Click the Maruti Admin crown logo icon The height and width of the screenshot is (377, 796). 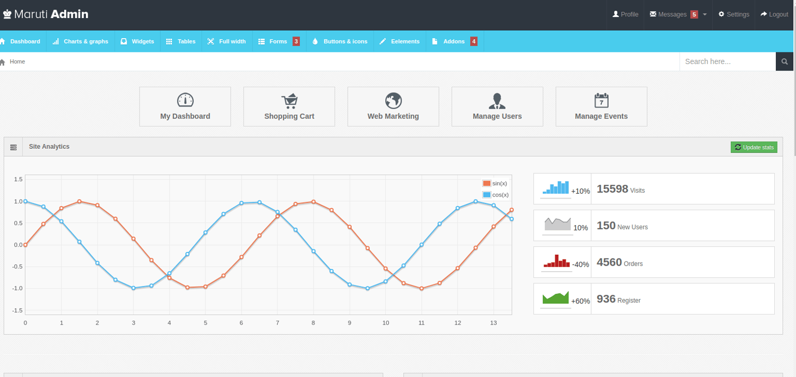(x=6, y=14)
